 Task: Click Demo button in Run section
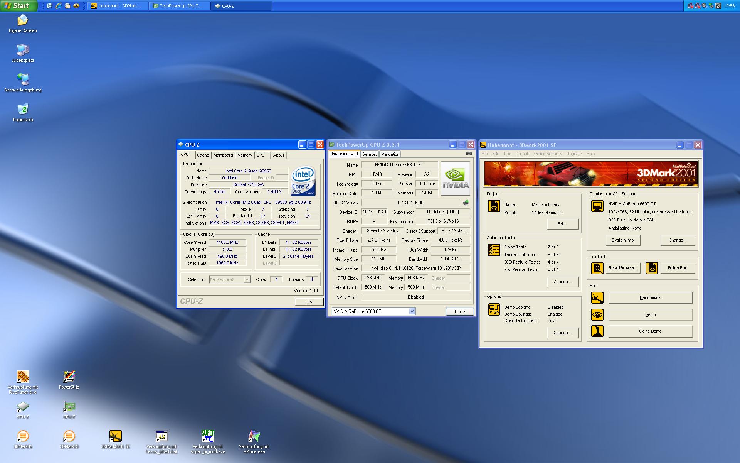650,314
